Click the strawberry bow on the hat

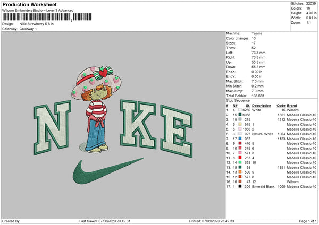point(103,73)
